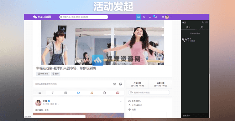Select the text posts filter tab

click(x=53, y=93)
